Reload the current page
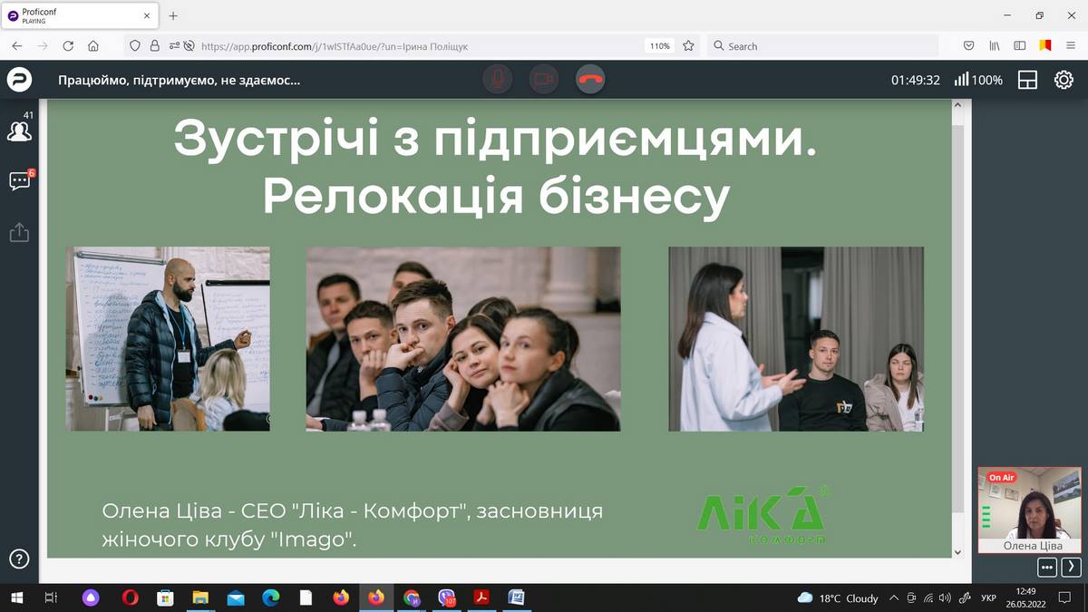Image resolution: width=1088 pixels, height=612 pixels. (68, 45)
